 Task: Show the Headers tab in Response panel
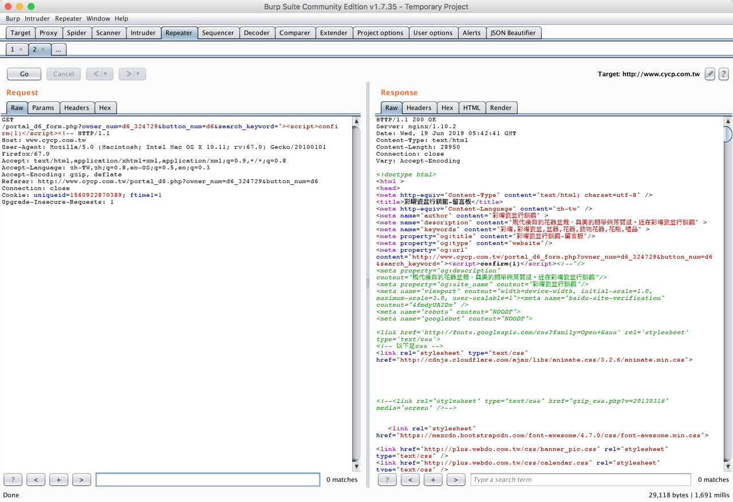pos(419,108)
